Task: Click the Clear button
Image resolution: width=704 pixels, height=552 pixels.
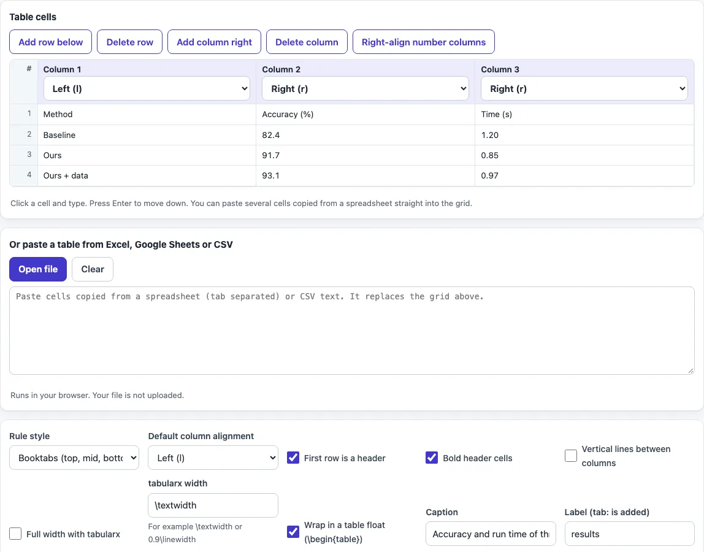Action: 93,269
